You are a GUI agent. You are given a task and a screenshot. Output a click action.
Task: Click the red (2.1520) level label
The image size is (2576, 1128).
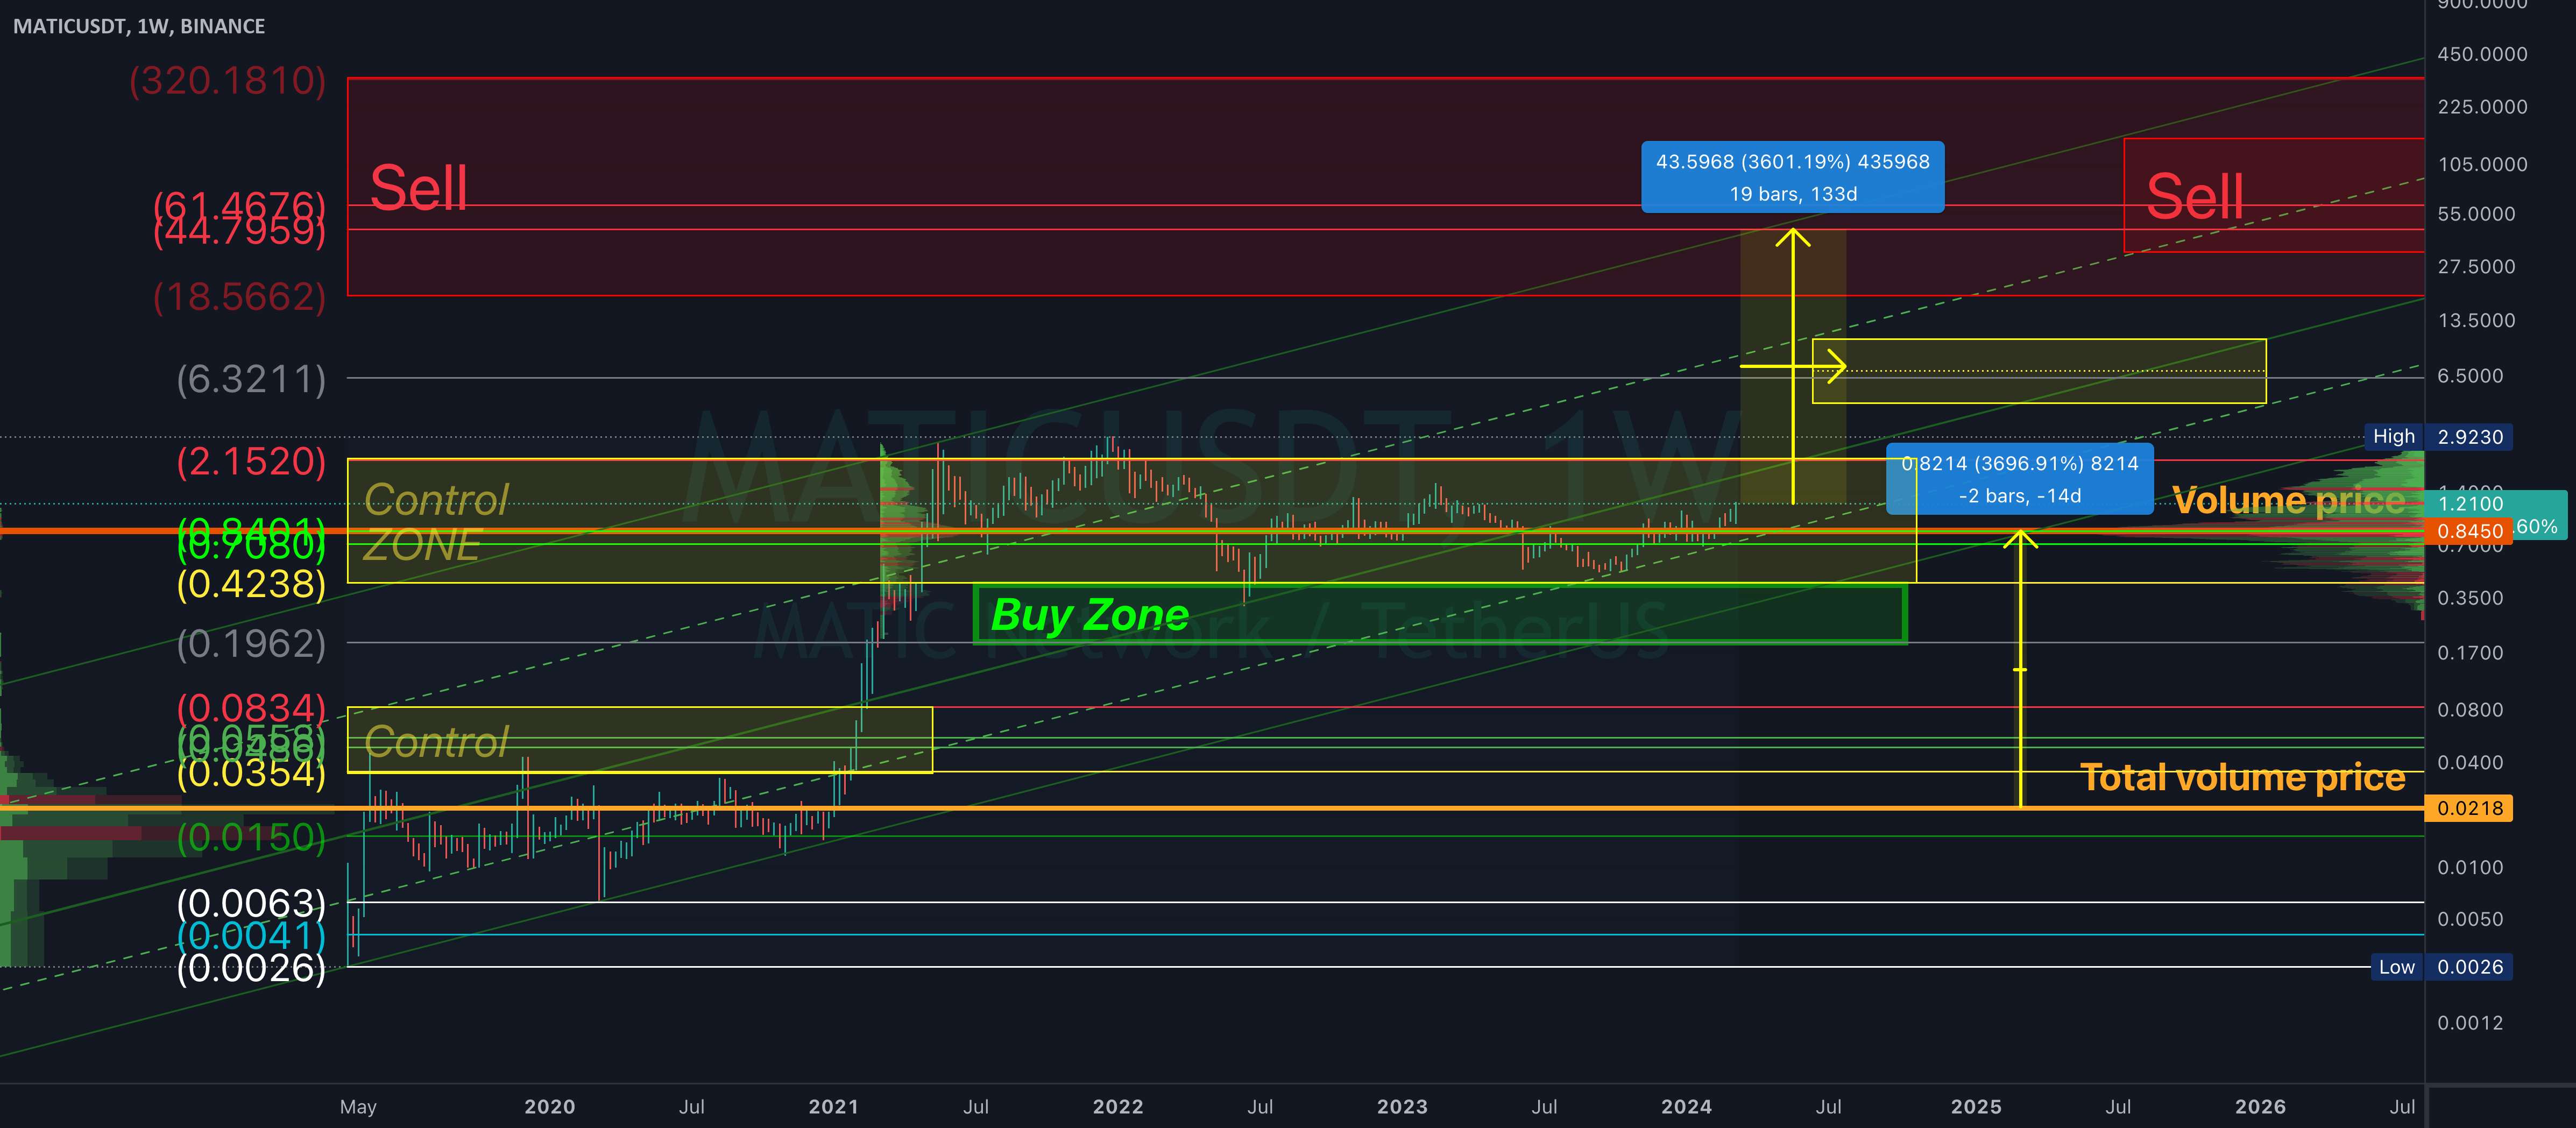coord(251,461)
